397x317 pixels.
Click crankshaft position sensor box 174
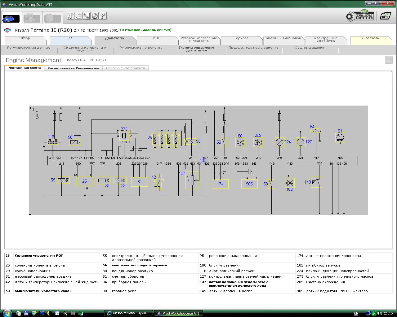(x=220, y=184)
